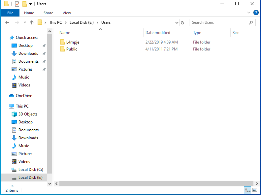Click the Music icon under This PC
The image size is (261, 195).
click(14, 146)
